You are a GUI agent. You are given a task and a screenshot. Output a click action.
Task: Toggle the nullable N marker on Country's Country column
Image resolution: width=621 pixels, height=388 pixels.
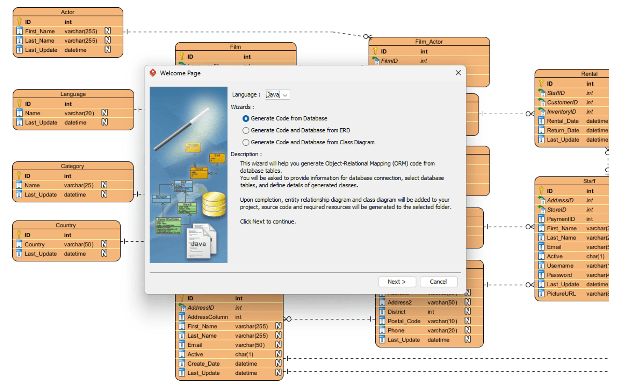point(104,244)
